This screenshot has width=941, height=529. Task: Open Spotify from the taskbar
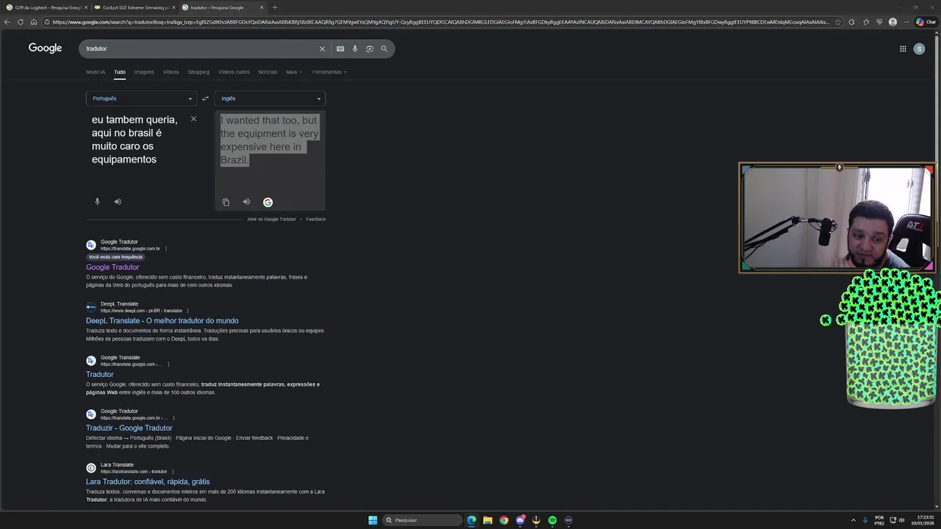pos(552,520)
